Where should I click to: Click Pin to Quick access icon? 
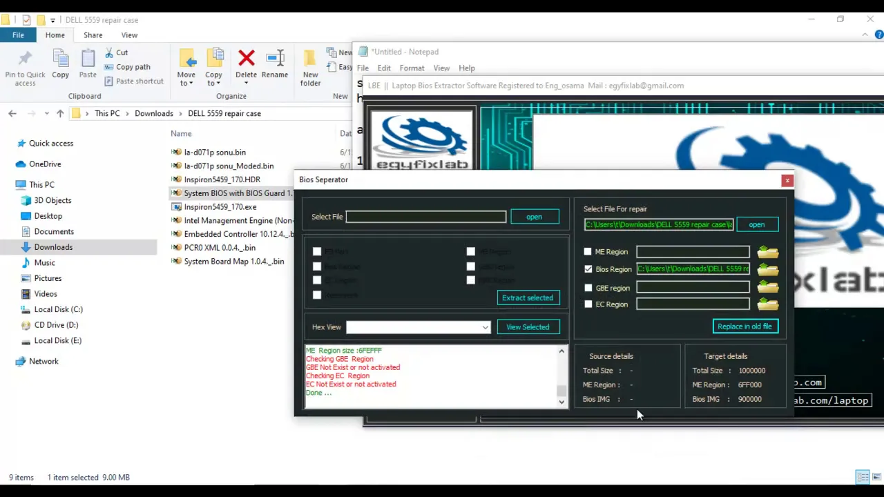[x=25, y=68]
